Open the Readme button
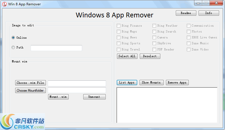 [186, 13]
